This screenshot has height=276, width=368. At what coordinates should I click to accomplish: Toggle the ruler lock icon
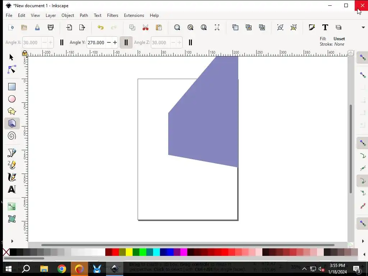click(25, 53)
